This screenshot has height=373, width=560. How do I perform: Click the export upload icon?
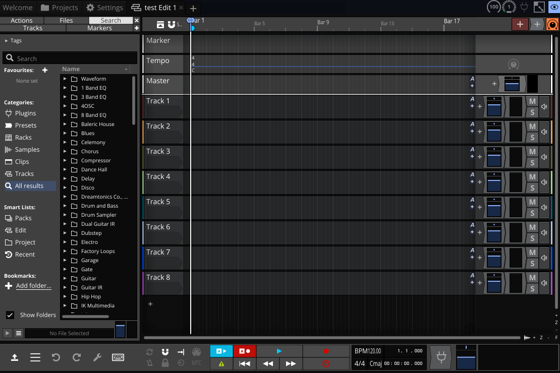[15, 357]
